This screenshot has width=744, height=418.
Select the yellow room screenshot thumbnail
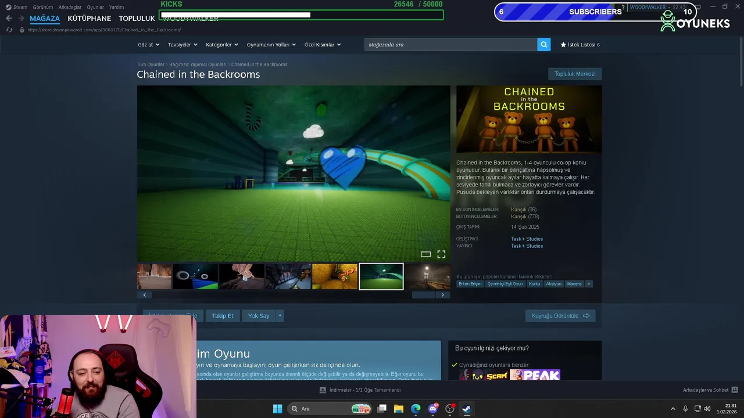point(335,276)
